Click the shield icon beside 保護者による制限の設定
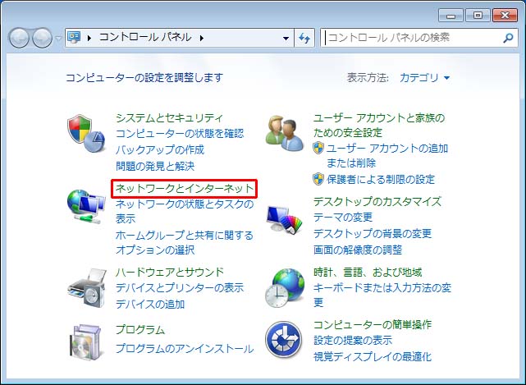 click(318, 179)
